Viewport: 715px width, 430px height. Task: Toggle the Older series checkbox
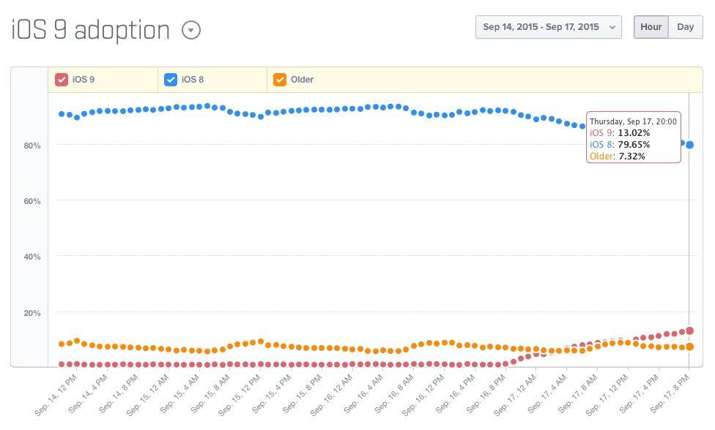279,80
